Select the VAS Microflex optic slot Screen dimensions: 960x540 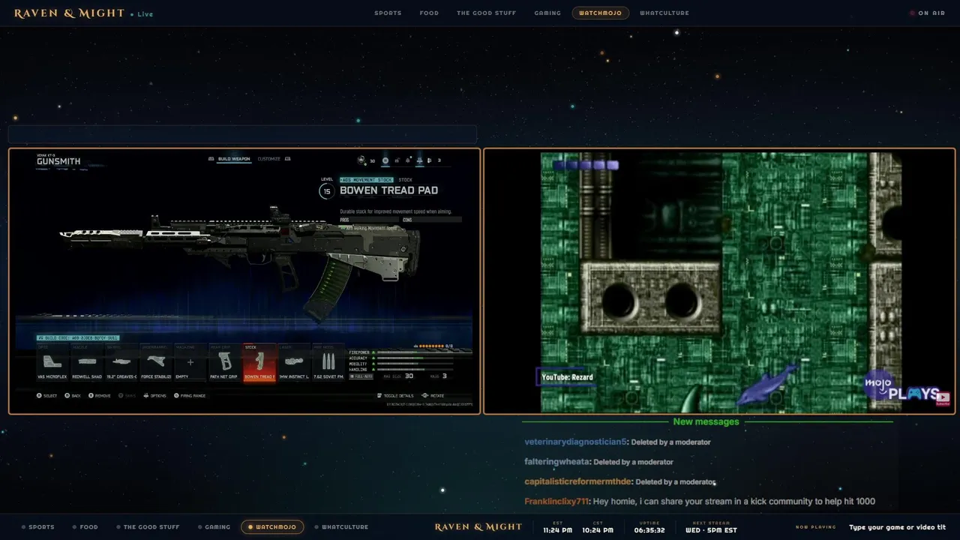tap(52, 363)
